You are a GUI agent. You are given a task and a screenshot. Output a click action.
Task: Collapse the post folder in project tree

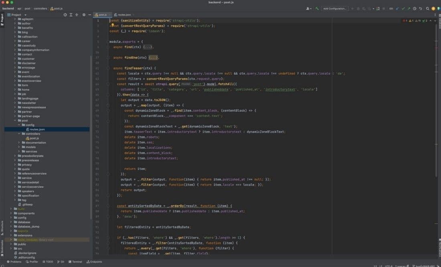point(15,120)
